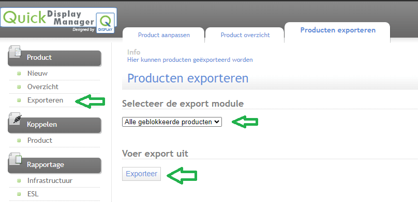Click the Exporteer button
This screenshot has width=418, height=202.
[142, 174]
